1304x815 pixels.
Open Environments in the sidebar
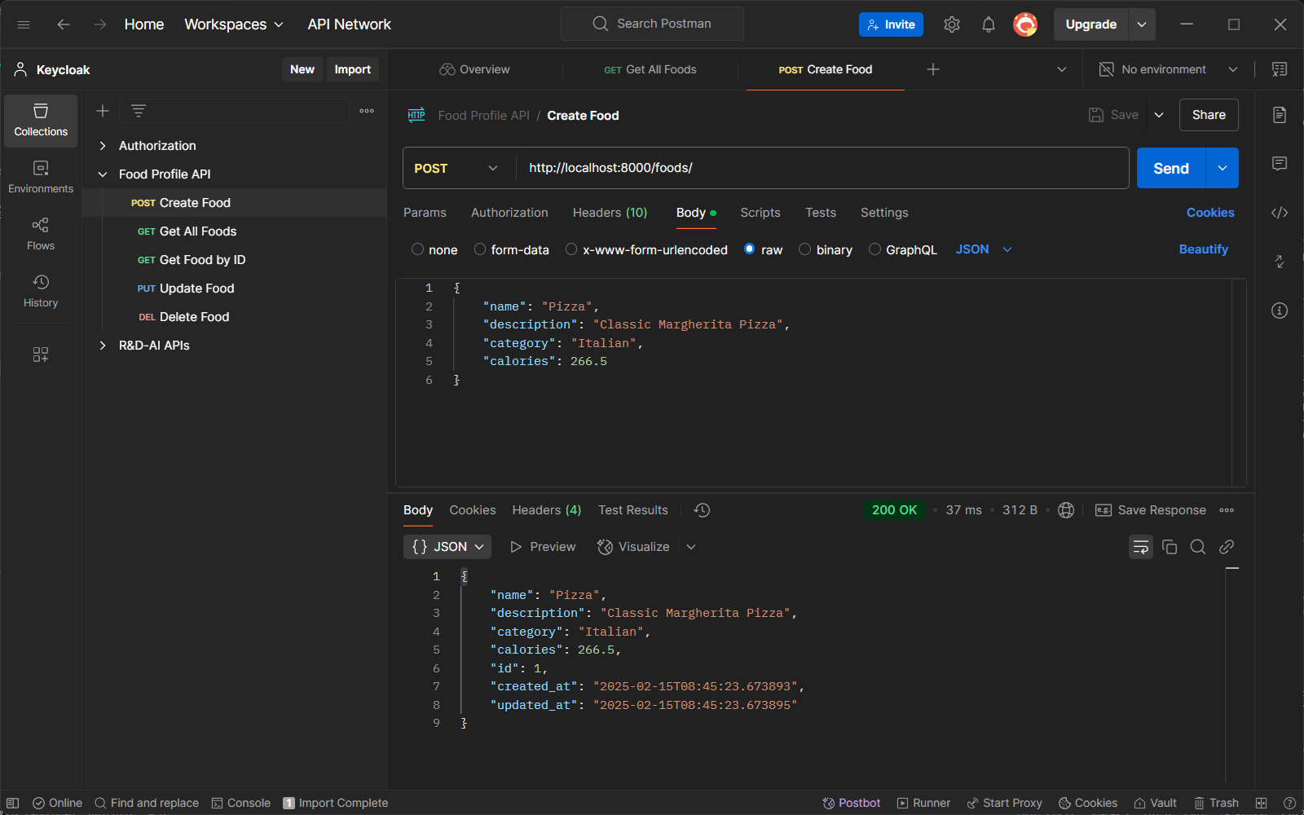click(x=41, y=178)
